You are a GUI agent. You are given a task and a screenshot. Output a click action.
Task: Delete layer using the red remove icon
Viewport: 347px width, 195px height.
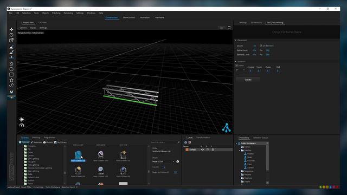(190, 142)
